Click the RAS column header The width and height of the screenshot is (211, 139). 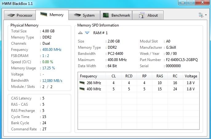160,76
